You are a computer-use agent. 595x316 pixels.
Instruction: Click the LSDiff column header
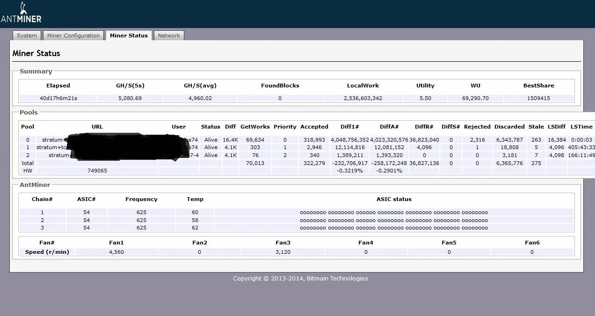point(557,127)
